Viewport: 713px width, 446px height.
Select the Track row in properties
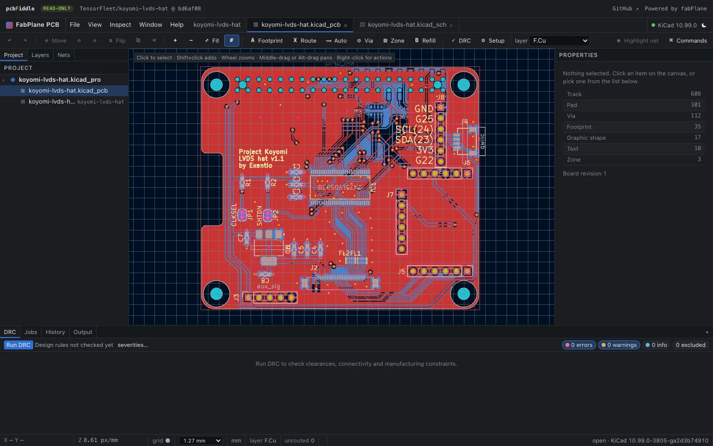coord(634,94)
